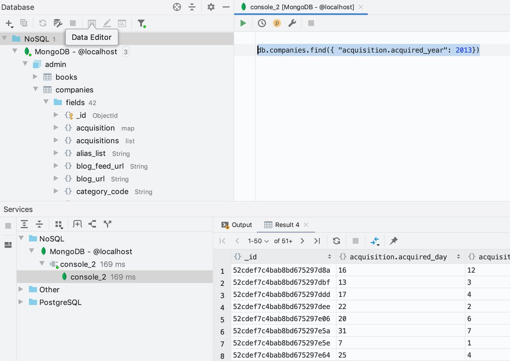510x361 pixels.
Task: Click the Duplicate icon in Database toolbar
Action: (24, 23)
